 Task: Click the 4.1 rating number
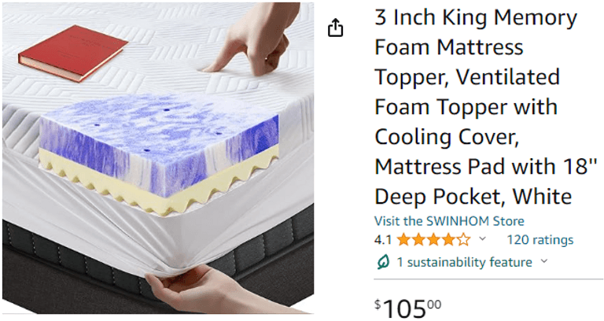click(383, 240)
